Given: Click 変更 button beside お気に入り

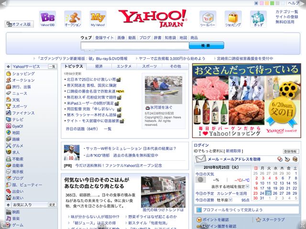Looking at the screenshot, I should 52,205.
